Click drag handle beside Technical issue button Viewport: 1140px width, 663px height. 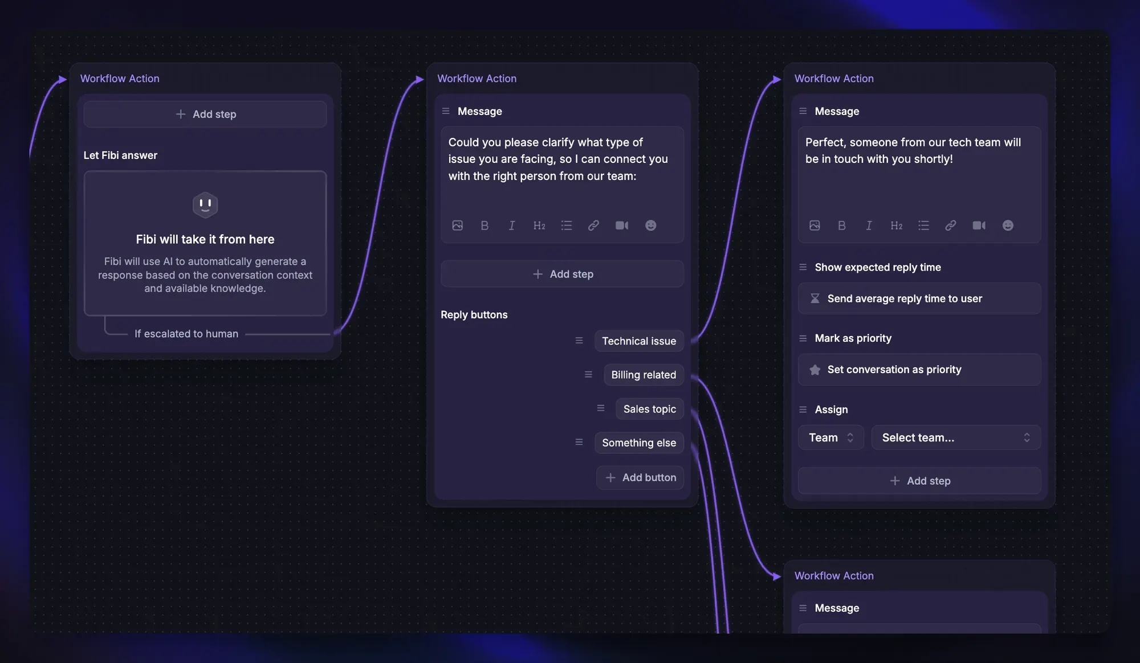[x=579, y=341]
